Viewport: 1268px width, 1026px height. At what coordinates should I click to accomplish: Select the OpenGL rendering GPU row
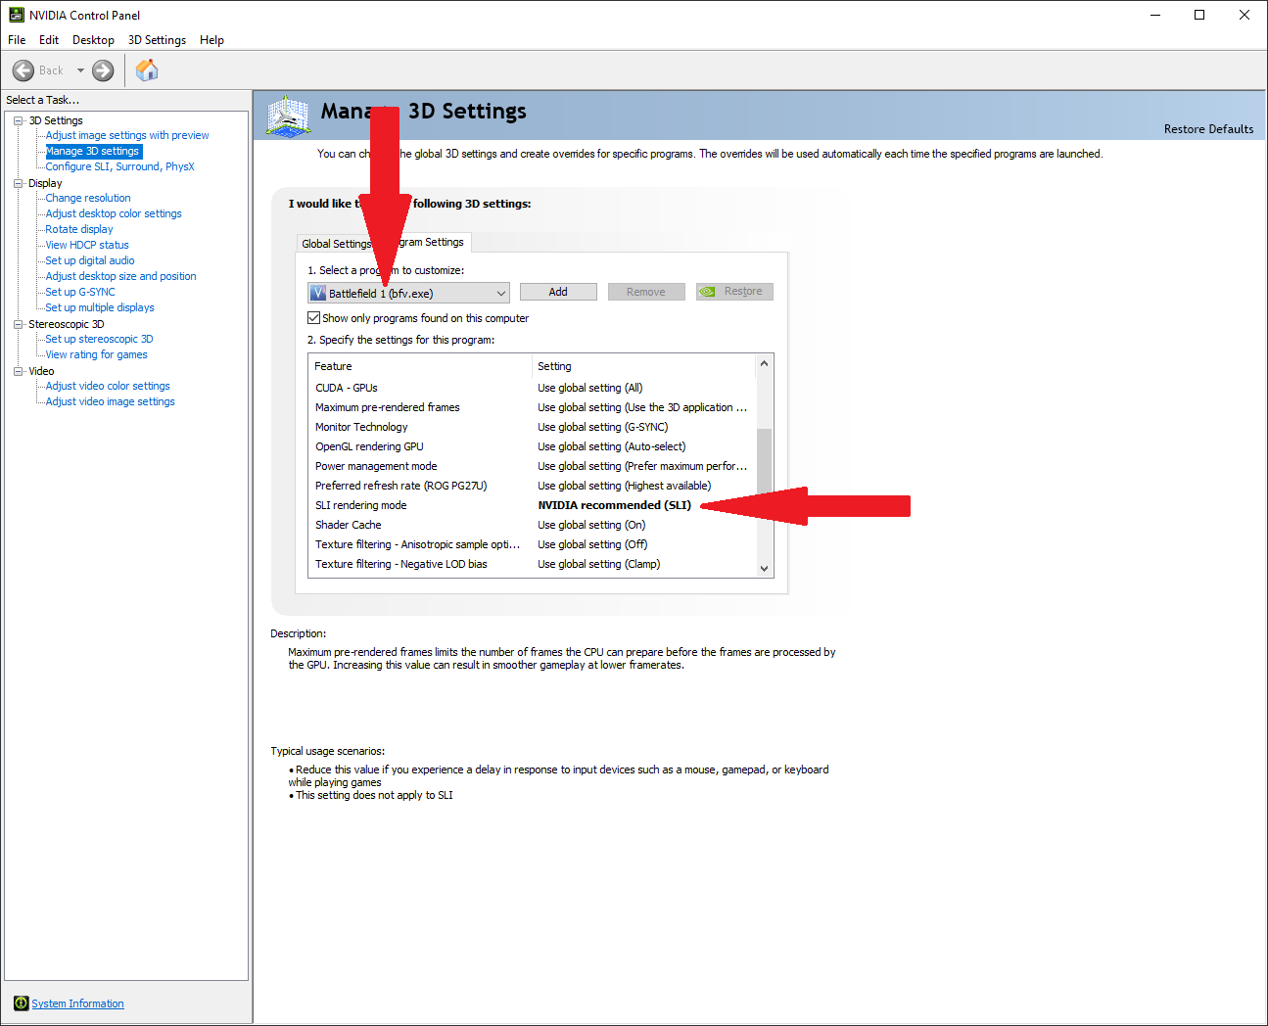(532, 446)
